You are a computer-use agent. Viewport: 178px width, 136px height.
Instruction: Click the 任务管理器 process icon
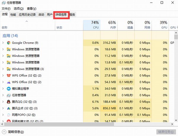tap(9, 95)
